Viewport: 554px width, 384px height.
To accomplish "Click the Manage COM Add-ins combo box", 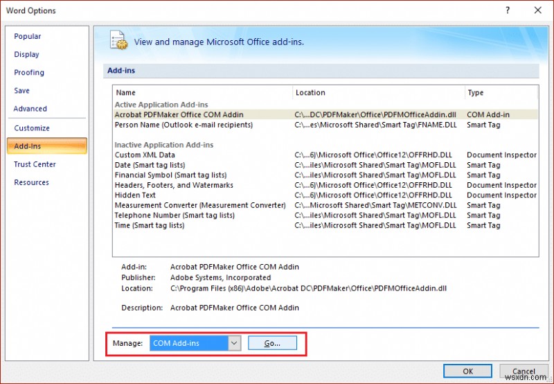I will (195, 343).
